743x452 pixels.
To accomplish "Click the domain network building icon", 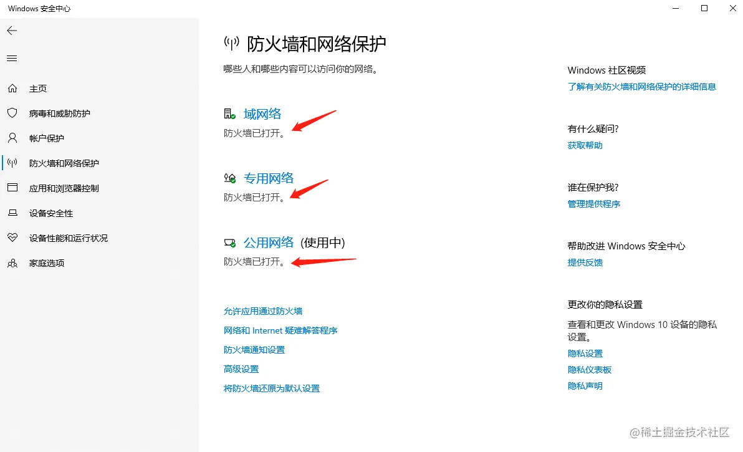I will [x=229, y=113].
